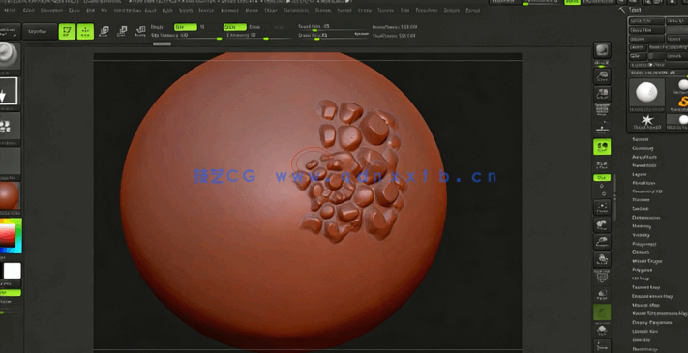Expand the Layers subpalette
This screenshot has width=688, height=353.
pyautogui.click(x=640, y=174)
